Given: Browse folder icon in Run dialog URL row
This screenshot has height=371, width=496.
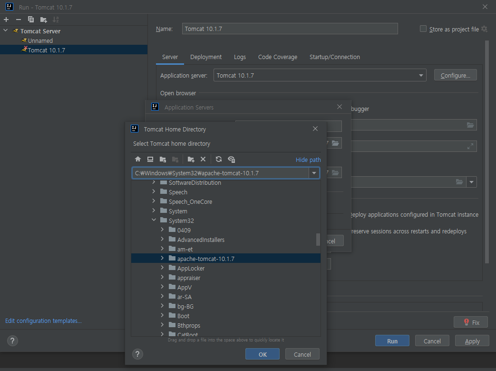Looking at the screenshot, I should (470, 125).
